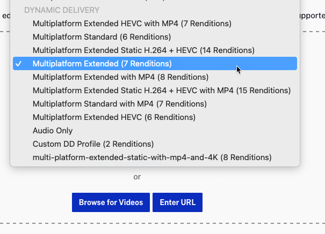
Task: Click the cut-off text right of the dropdown
Action: click(x=313, y=16)
